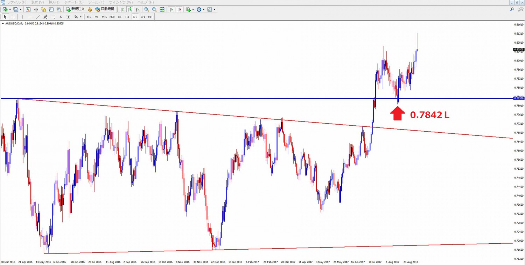Toggle the chart auto-scroll button
The height and width of the screenshot is (265, 525).
click(x=172, y=9)
